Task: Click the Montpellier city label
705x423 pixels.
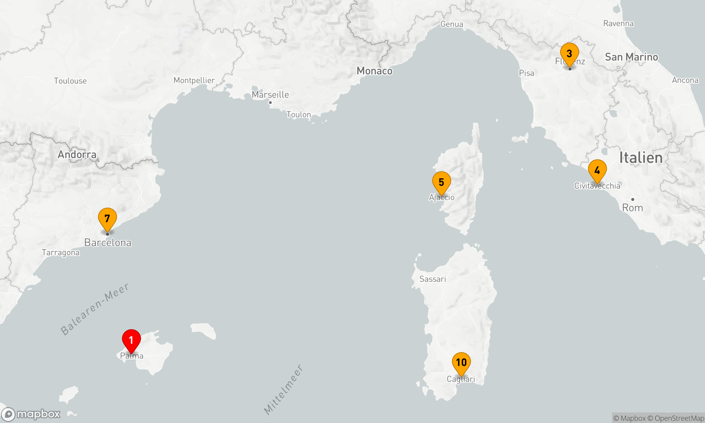Action: (194, 80)
